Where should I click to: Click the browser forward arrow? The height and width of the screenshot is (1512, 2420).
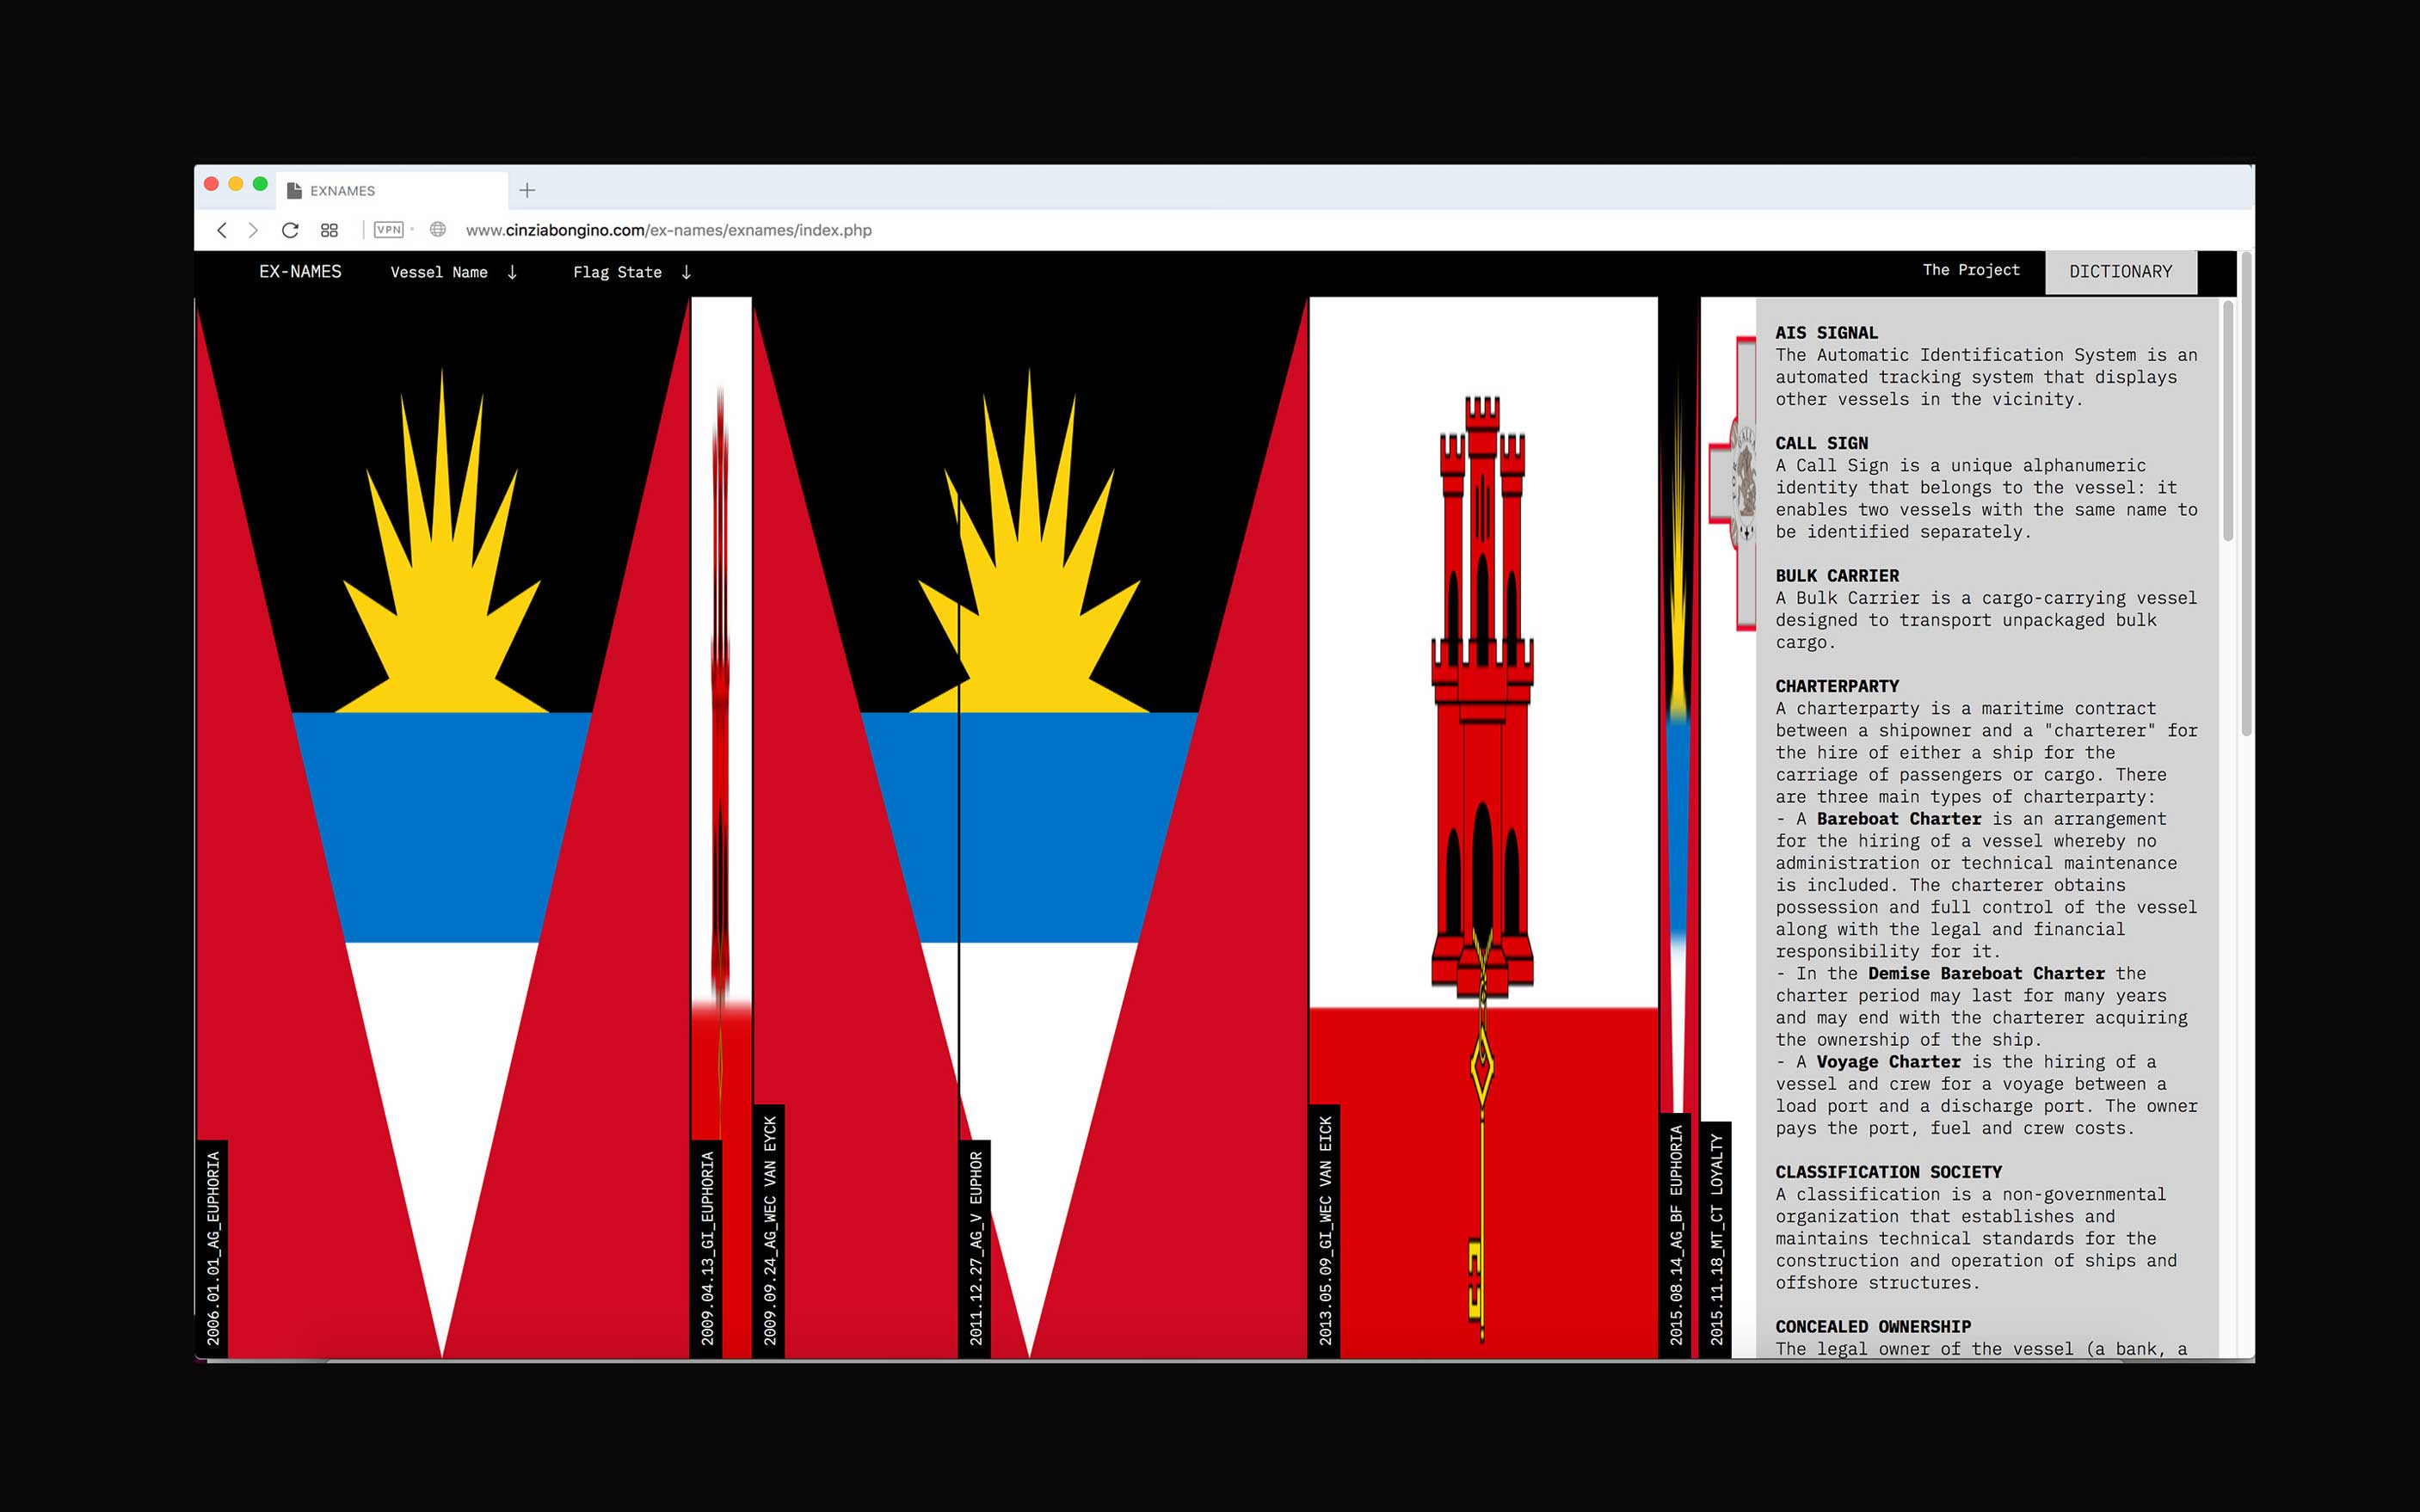point(254,230)
